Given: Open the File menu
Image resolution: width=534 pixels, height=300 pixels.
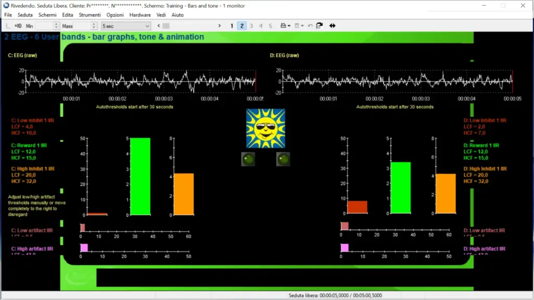Looking at the screenshot, I should click(8, 15).
